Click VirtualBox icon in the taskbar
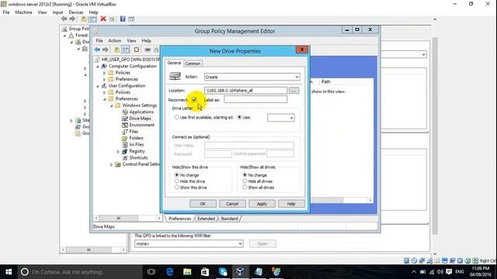This screenshot has width=497, height=279. coord(240,272)
